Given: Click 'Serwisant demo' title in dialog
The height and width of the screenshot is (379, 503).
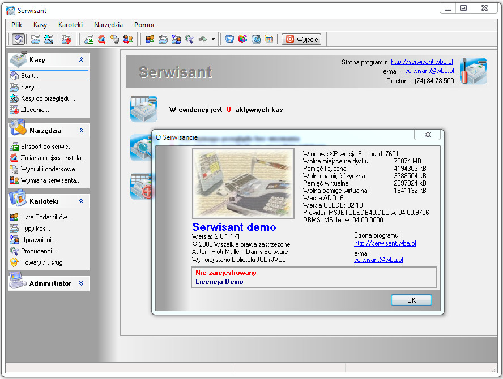Looking at the screenshot, I should [234, 227].
